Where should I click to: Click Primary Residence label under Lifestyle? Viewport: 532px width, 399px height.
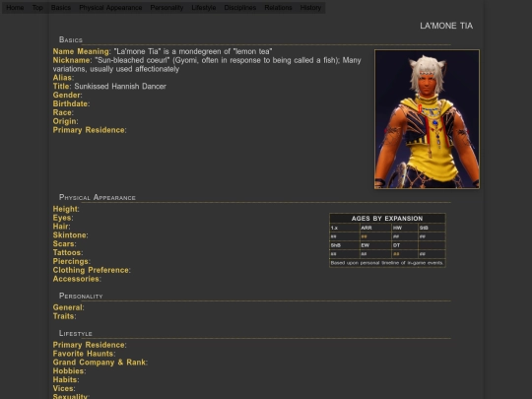(x=90, y=345)
